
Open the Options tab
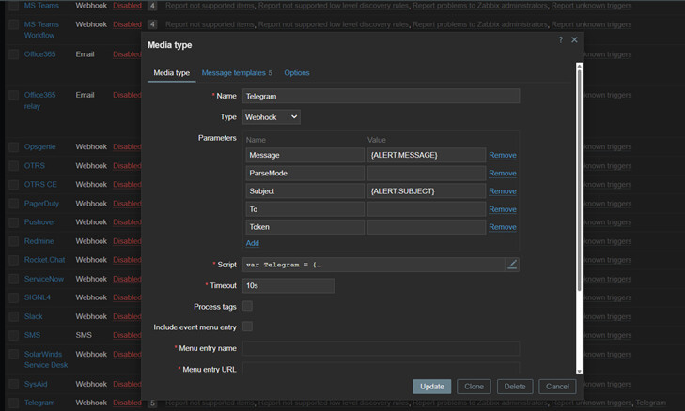point(297,73)
